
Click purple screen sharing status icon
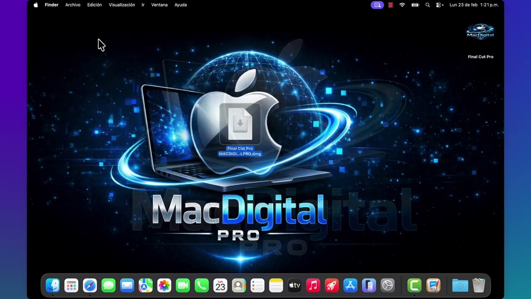377,5
